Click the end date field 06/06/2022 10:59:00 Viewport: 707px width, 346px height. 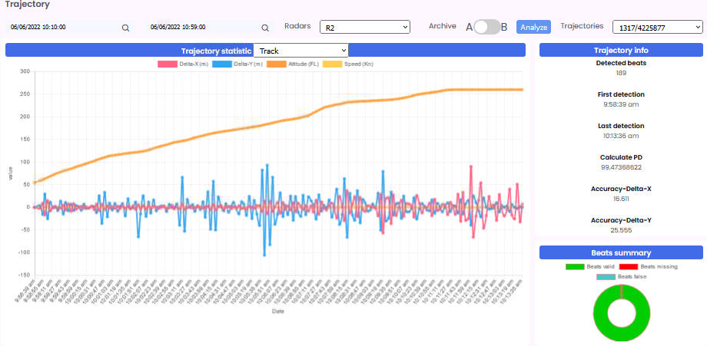(200, 28)
